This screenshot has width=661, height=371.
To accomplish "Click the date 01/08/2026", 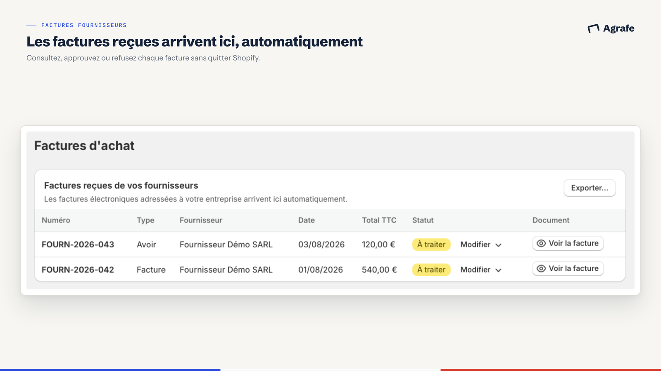I will tap(321, 270).
